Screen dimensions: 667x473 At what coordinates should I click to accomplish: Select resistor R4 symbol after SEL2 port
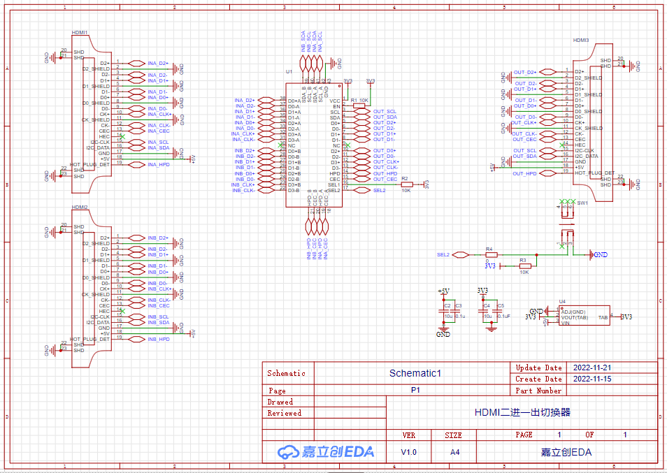pos(492,255)
